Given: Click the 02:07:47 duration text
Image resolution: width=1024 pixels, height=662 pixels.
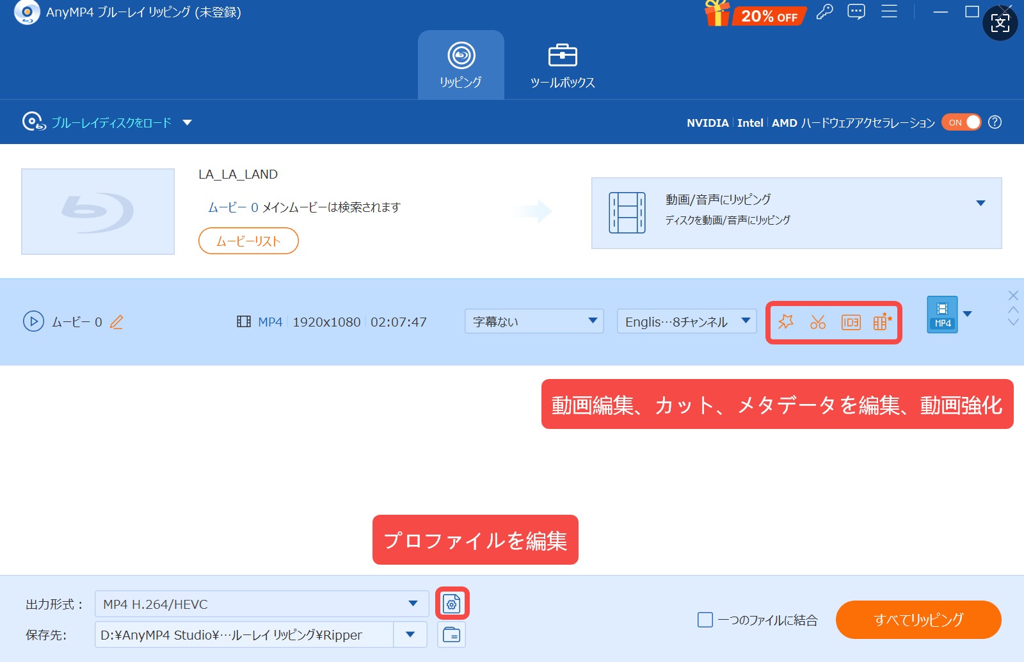Looking at the screenshot, I should pos(399,322).
